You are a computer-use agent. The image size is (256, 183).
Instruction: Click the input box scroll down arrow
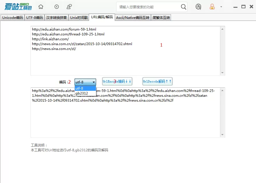click(x=222, y=73)
